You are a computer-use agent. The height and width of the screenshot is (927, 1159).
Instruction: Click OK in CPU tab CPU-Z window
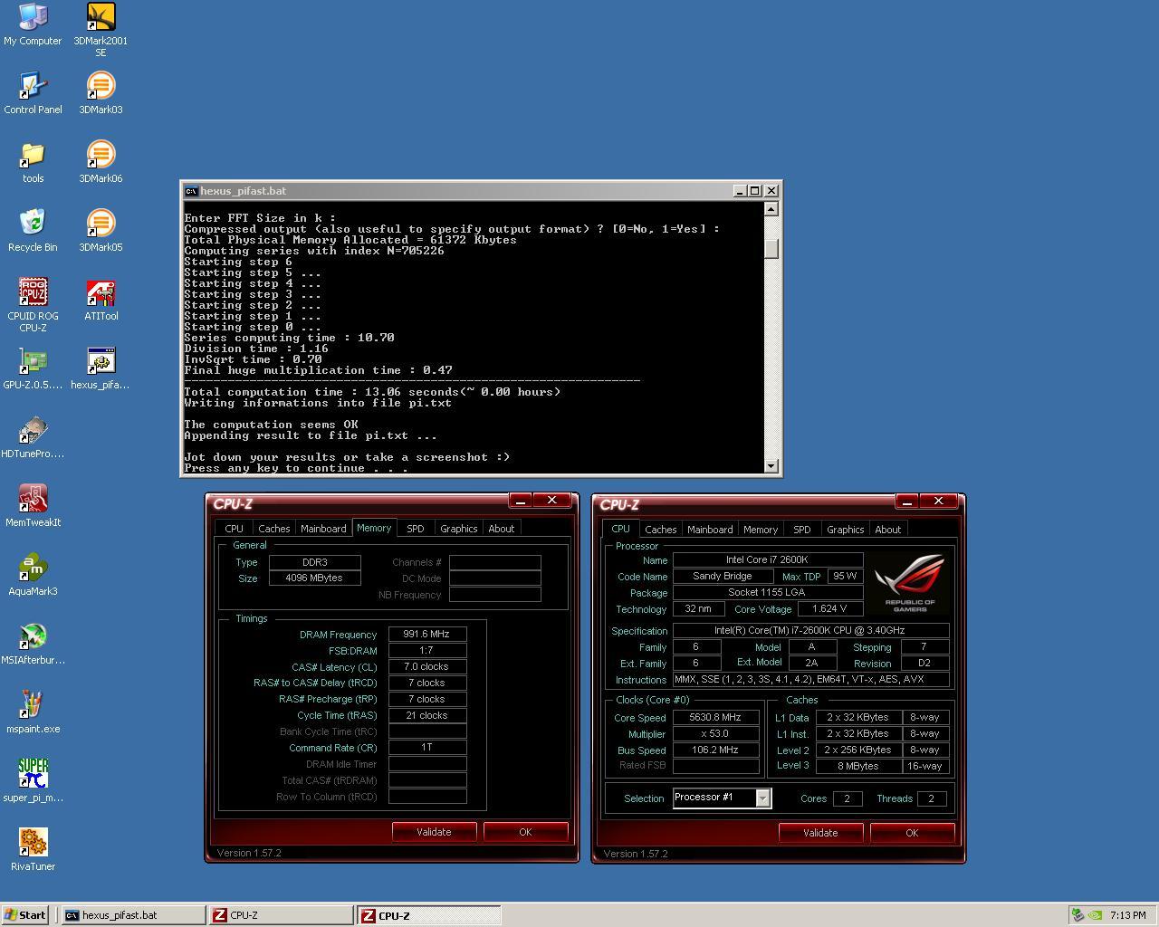pyautogui.click(x=912, y=833)
